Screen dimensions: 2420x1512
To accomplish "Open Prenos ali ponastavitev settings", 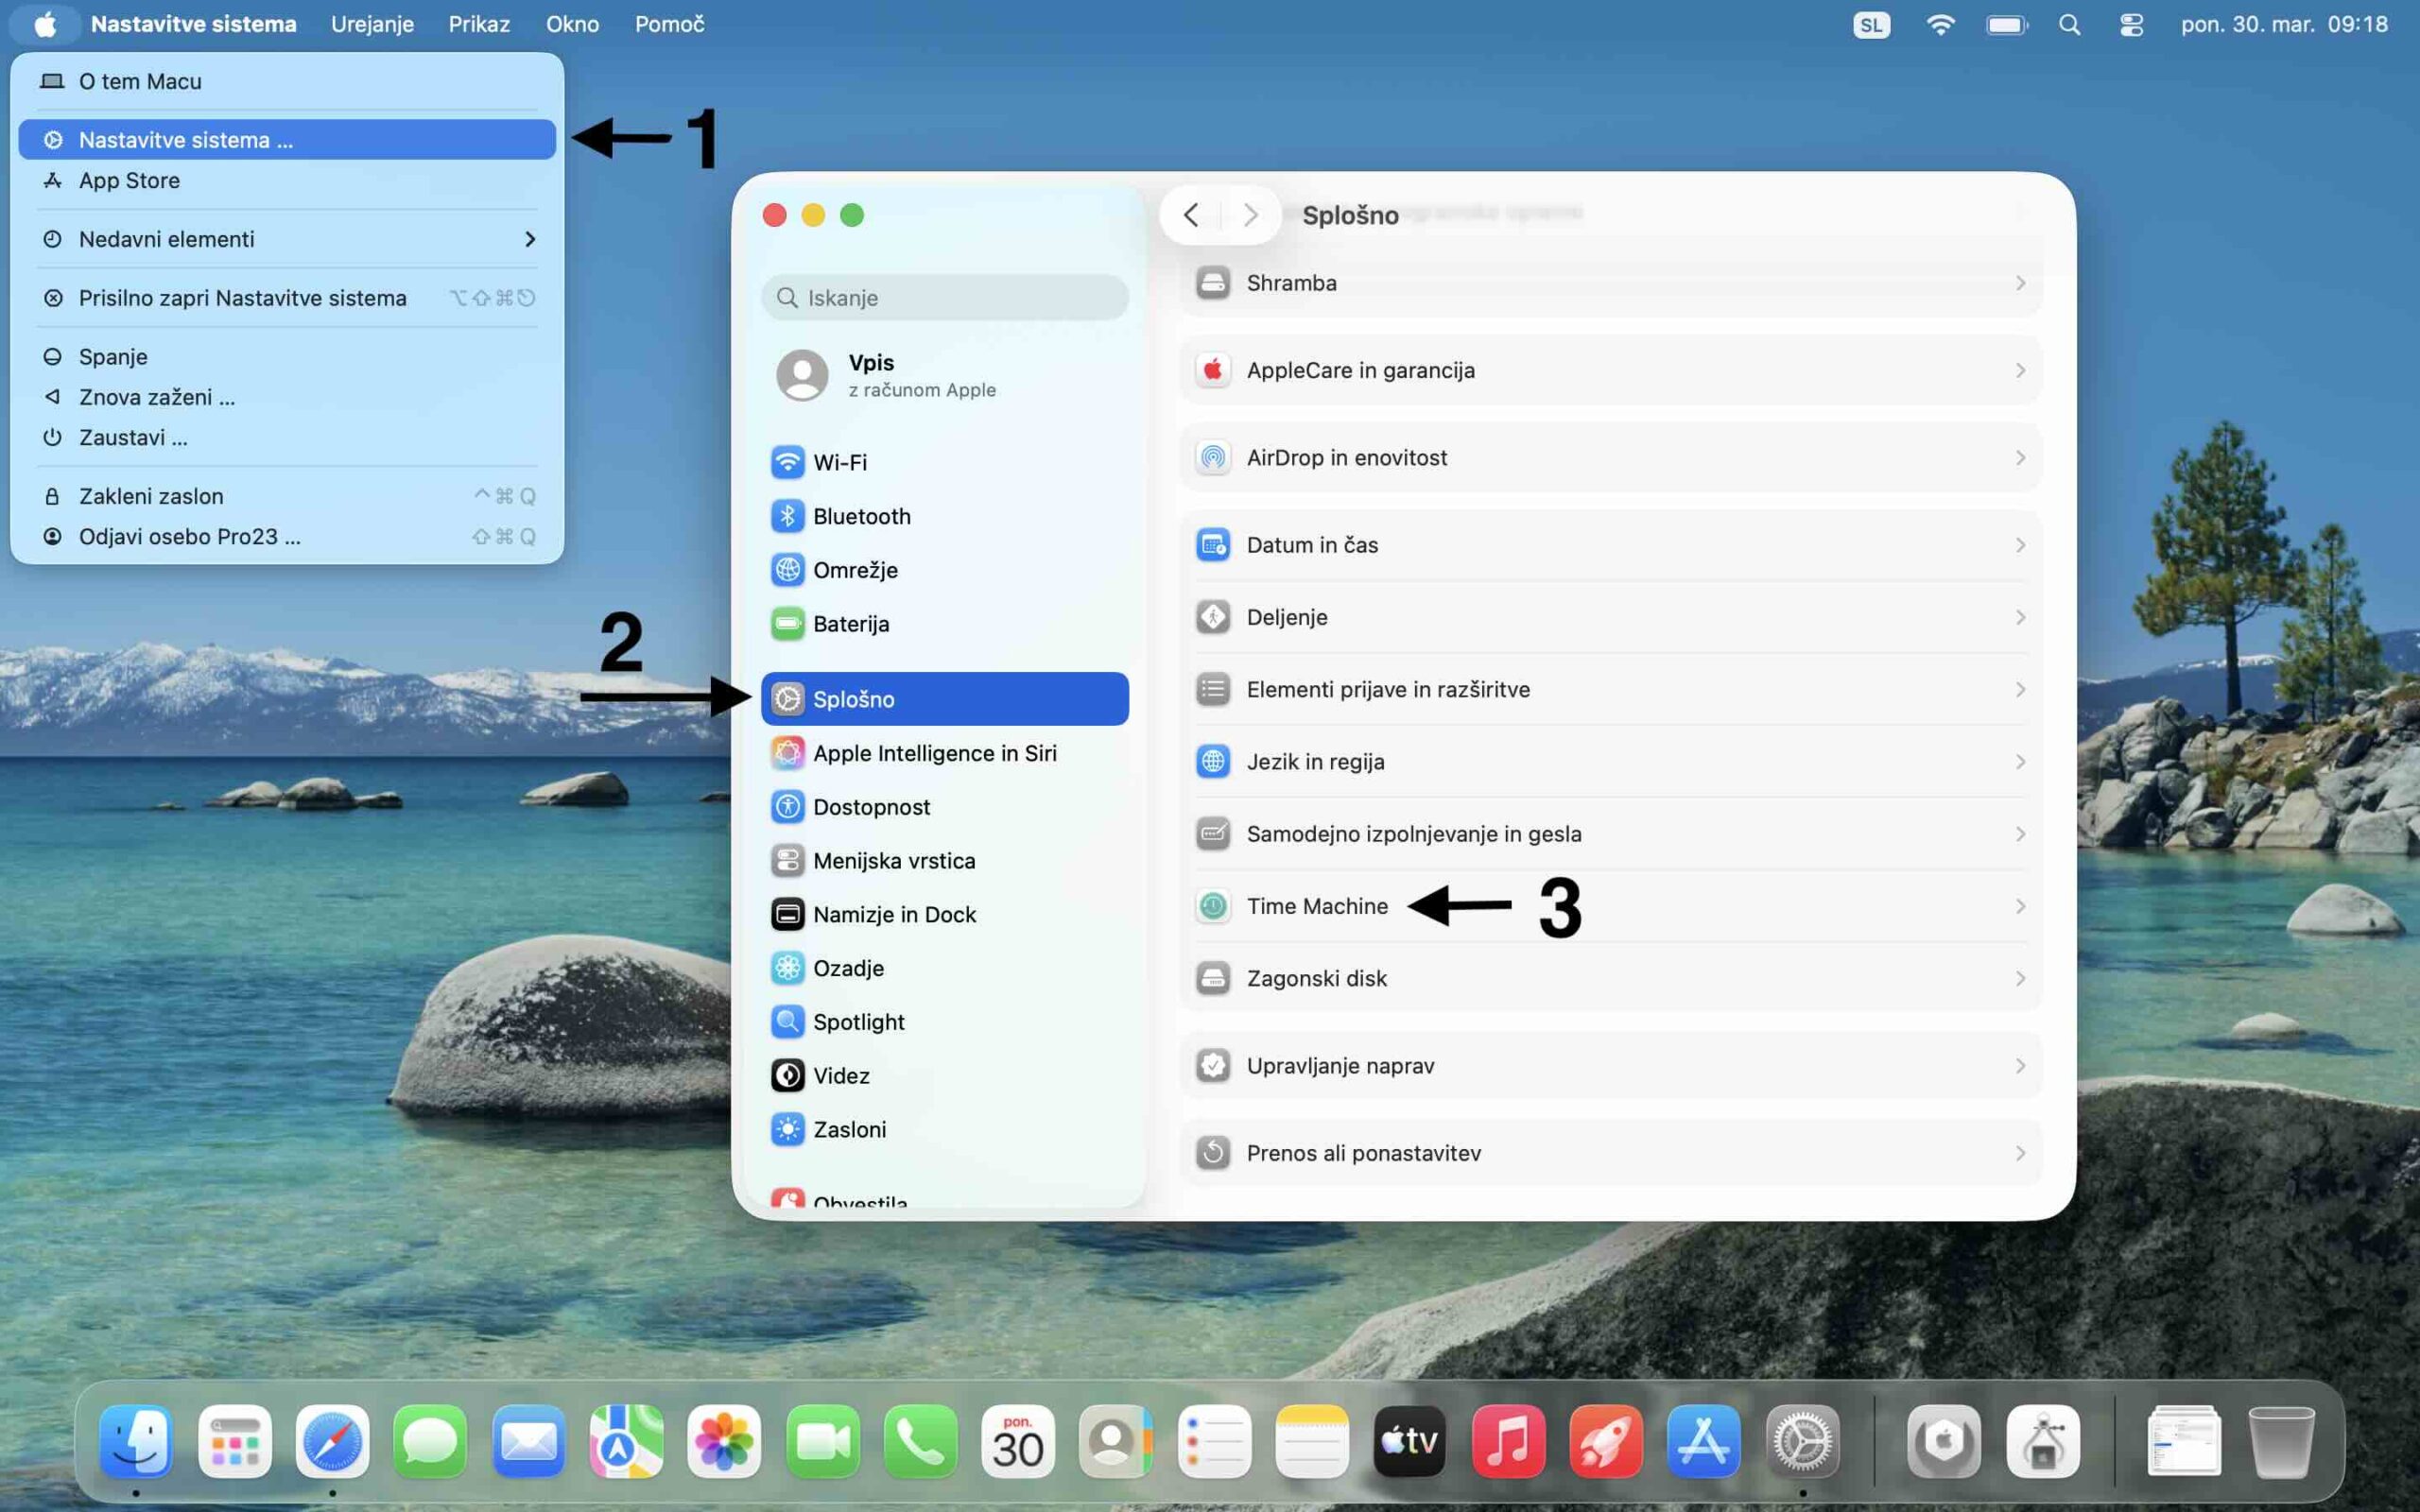I will (x=1362, y=1153).
